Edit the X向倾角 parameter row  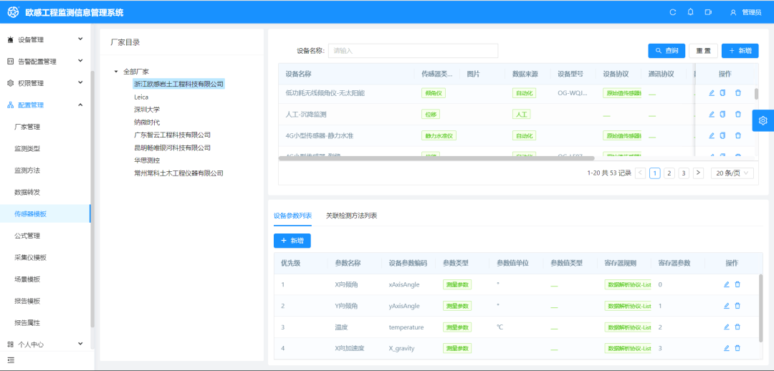pos(726,284)
